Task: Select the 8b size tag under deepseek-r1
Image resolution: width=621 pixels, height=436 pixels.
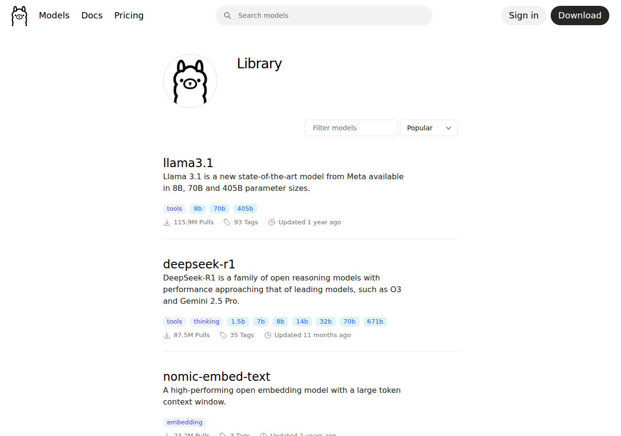Action: [280, 322]
